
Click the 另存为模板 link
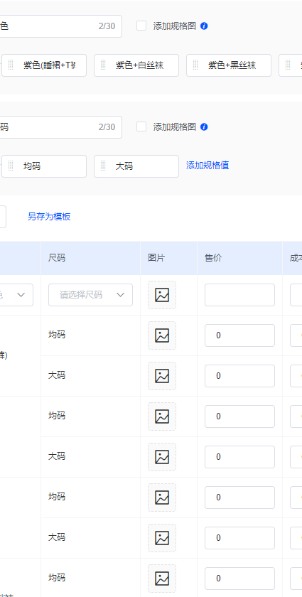[x=49, y=217]
